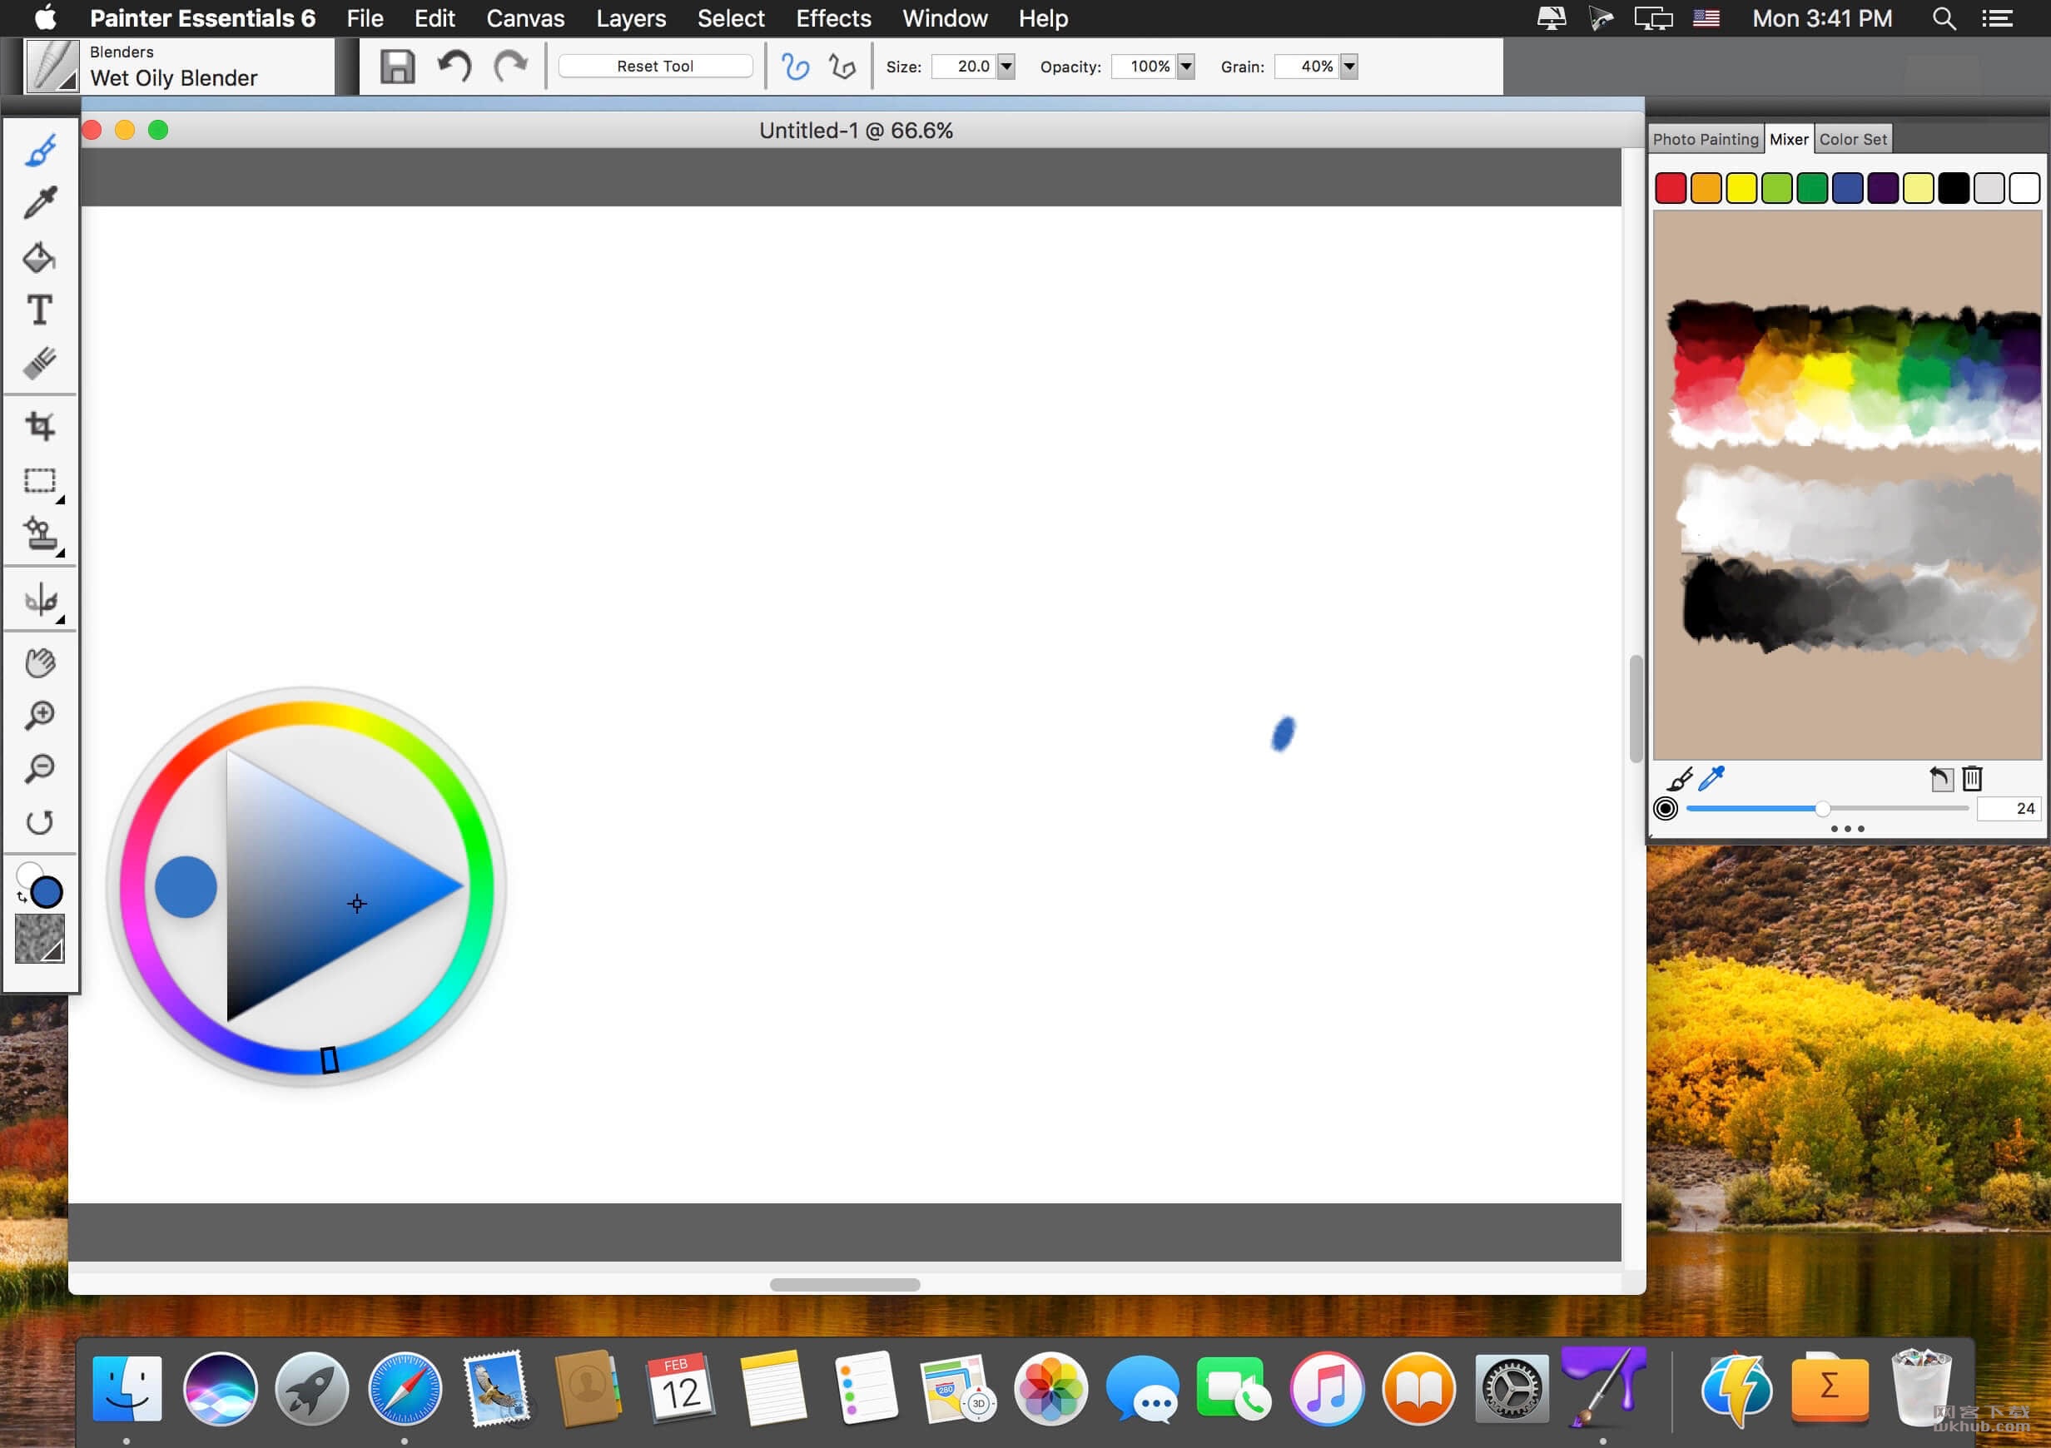
Task: Pick the orange swatch in Mixer
Action: coord(1706,188)
